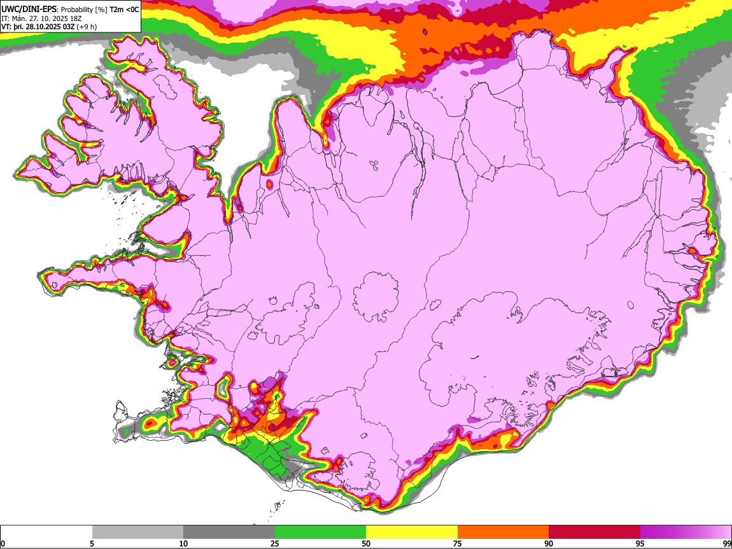The image size is (732, 549).
Task: Click the white 0–5% legend swatch
Action: (46, 532)
